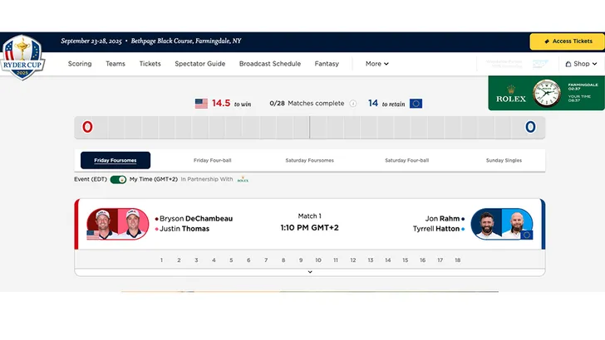
Task: Click the Access Tickets button
Action: click(x=568, y=41)
